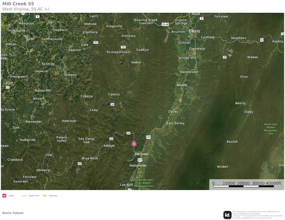Click the Route 46 shield near Blue Rock
Viewport: 285px width, 220px height.
point(80,164)
